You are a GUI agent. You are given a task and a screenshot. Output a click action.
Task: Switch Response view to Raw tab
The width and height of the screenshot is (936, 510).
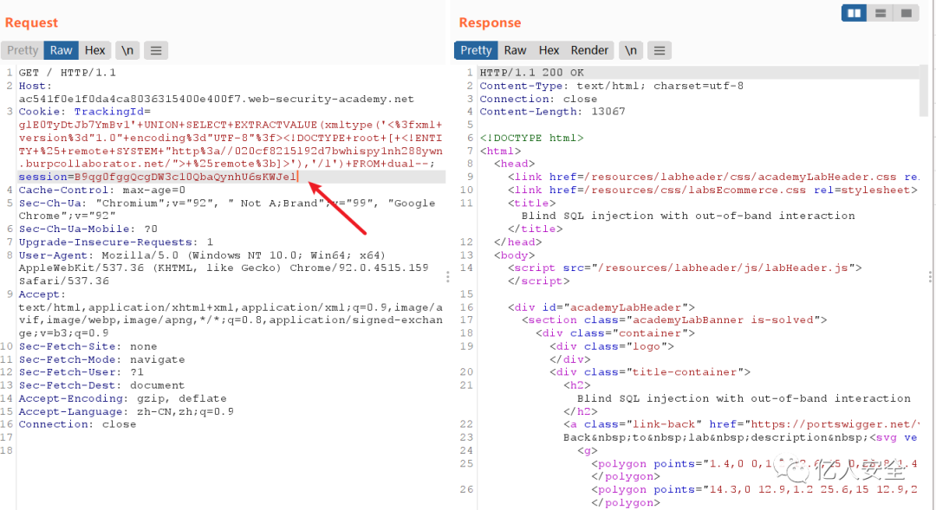point(515,51)
